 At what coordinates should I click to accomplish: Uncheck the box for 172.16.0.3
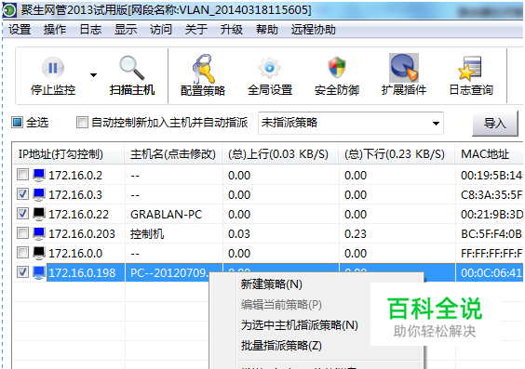(x=22, y=194)
